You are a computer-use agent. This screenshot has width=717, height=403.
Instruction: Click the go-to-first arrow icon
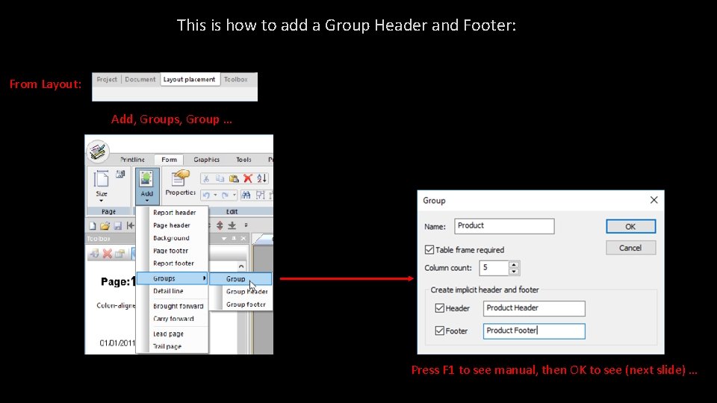131,225
